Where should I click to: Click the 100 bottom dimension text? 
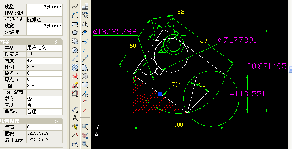[x=179, y=125]
